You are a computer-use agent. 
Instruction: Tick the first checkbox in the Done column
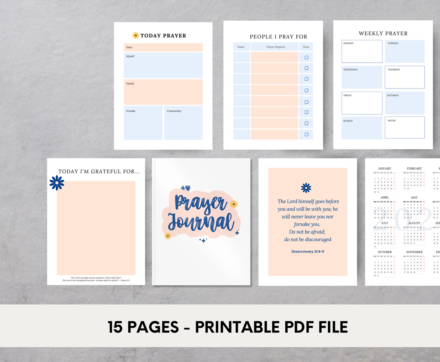tap(306, 57)
